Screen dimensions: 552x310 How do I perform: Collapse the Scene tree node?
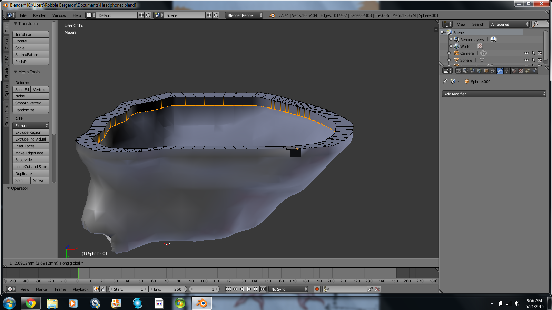[x=442, y=32]
